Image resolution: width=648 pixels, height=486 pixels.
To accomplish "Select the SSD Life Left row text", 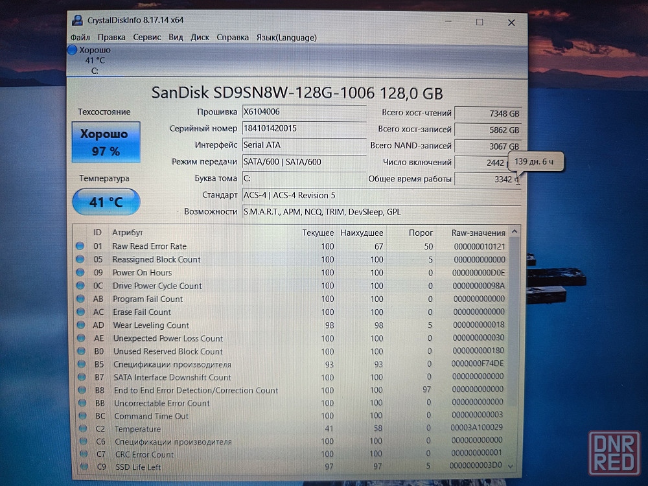I will click(138, 467).
